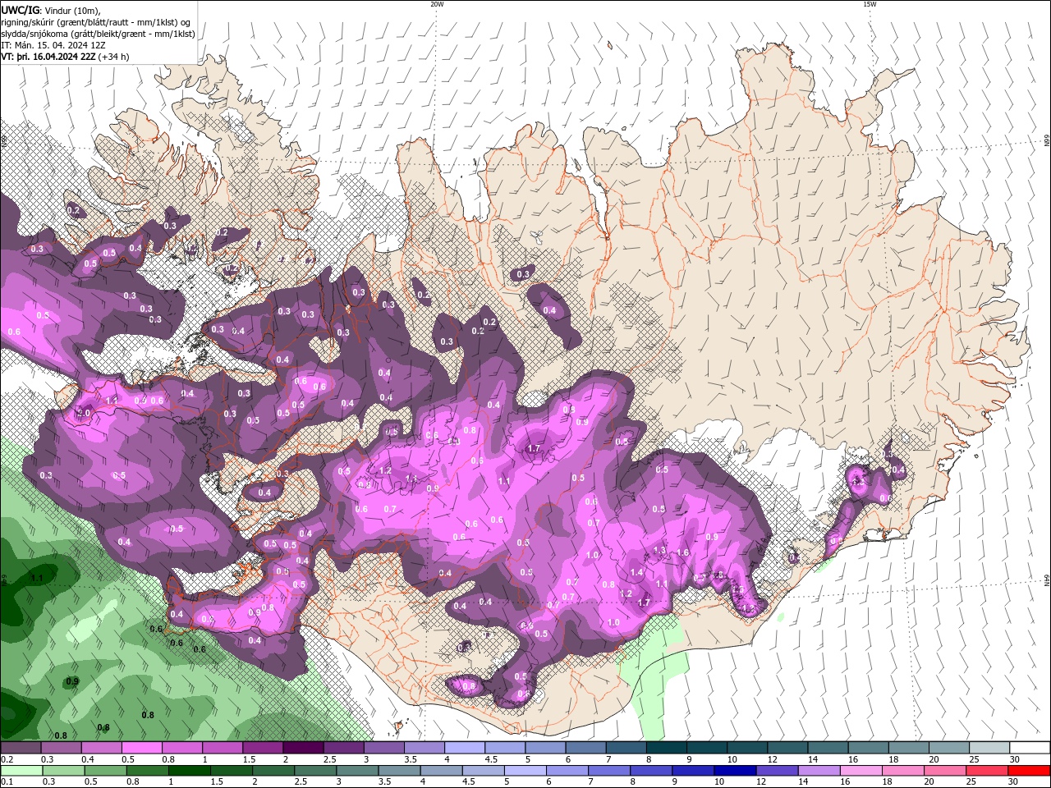Select the bright pink 0.5 snow scale swatch

142,748
